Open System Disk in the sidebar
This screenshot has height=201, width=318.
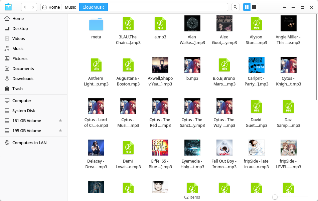34,111
